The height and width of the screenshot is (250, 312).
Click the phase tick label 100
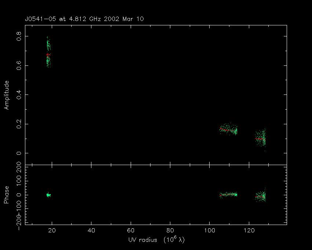click(x=19, y=181)
